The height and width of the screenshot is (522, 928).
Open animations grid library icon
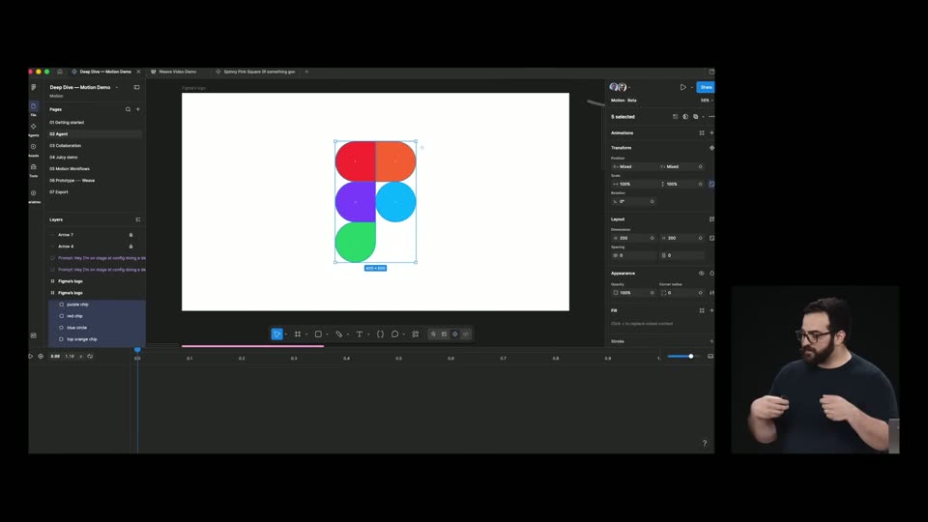(x=702, y=133)
